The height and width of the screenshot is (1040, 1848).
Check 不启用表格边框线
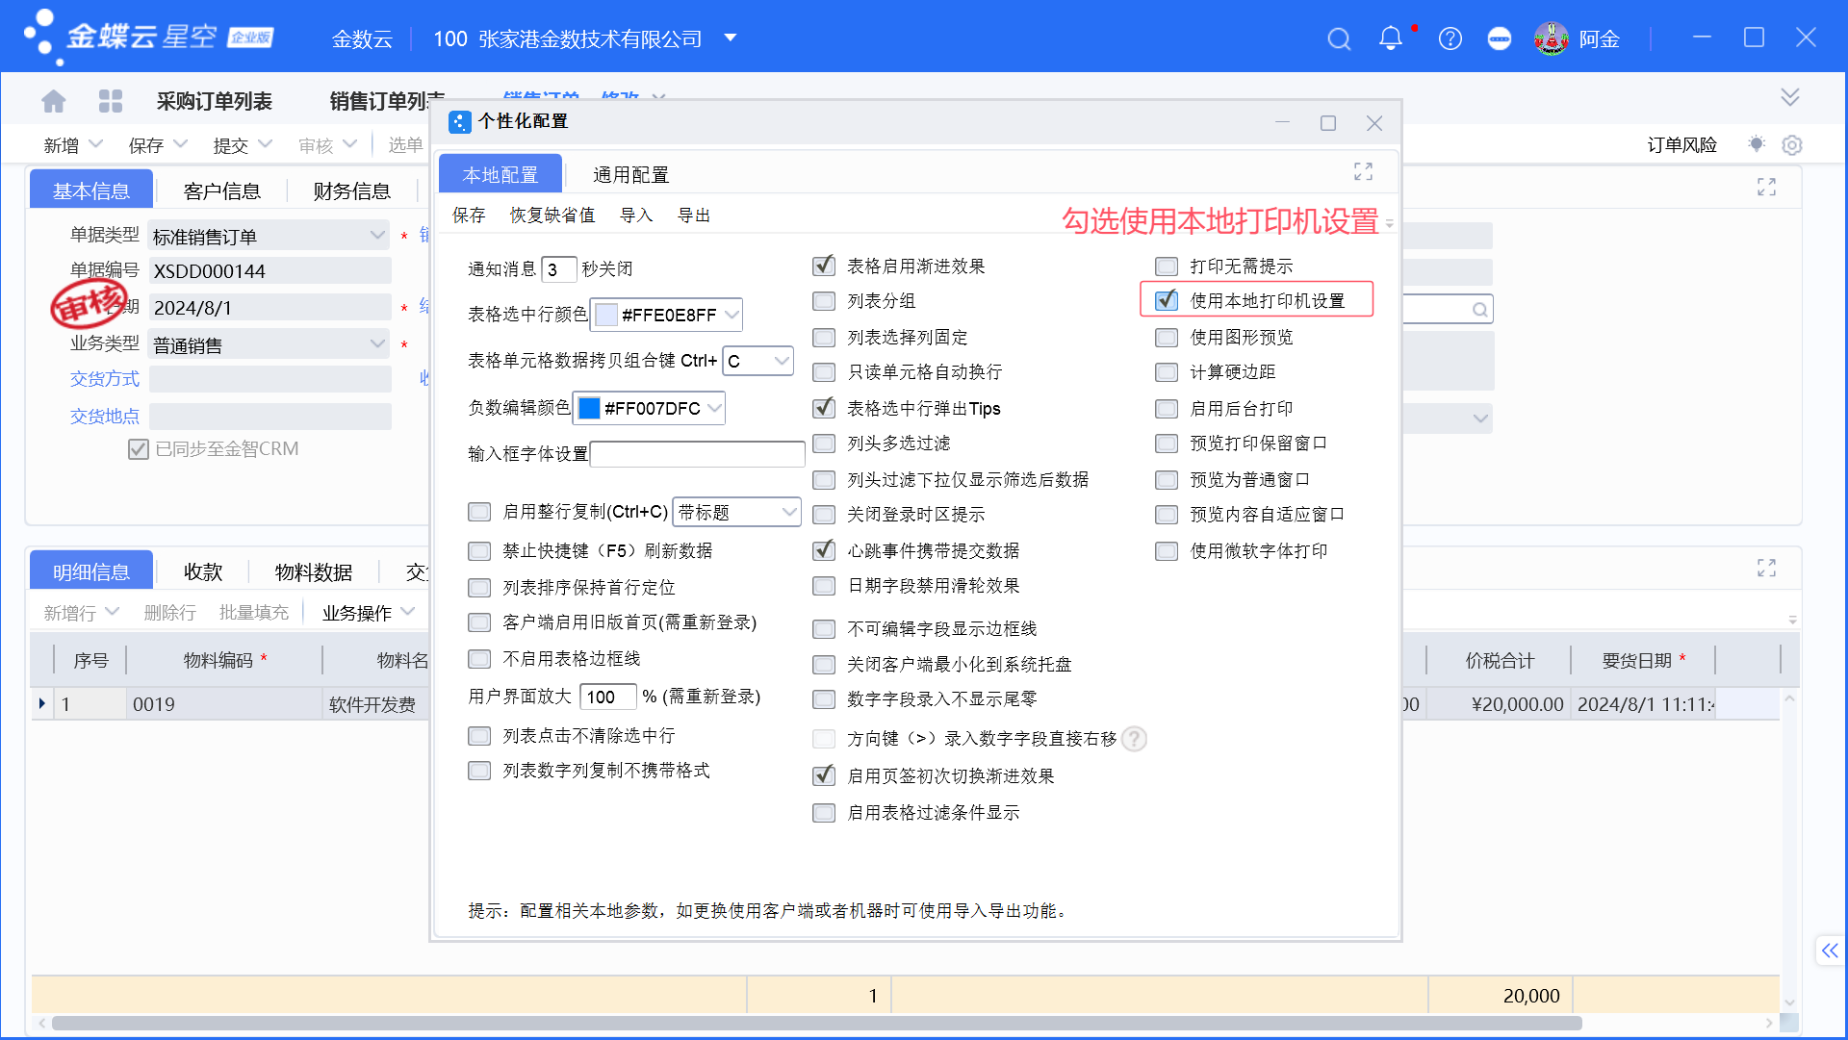[x=479, y=659]
